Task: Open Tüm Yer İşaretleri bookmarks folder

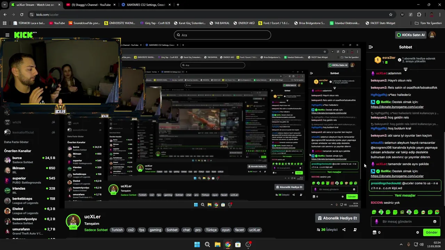Action: (x=428, y=23)
